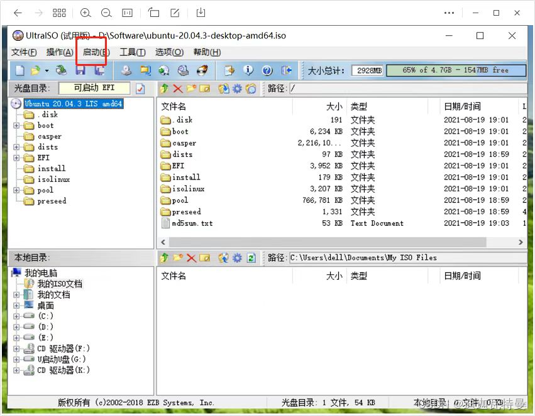The image size is (535, 416).
Task: Click the boot properties checkmark icon beside 可启动 EFI
Action: pos(140,89)
